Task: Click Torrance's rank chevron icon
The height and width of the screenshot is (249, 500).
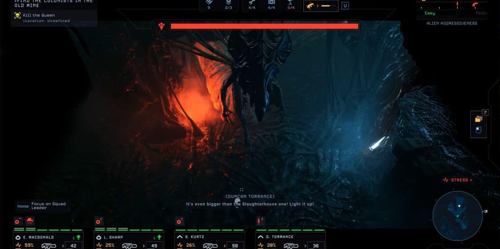Action: tap(260, 237)
